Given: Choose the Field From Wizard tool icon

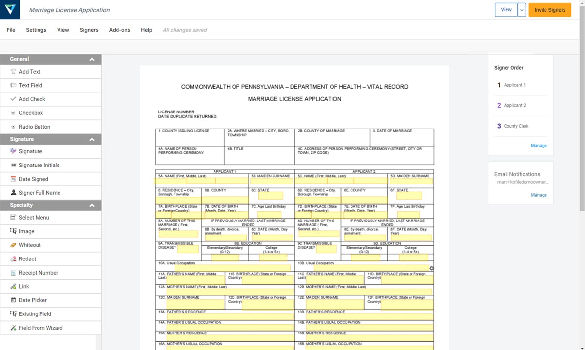Looking at the screenshot, I should tap(13, 328).
